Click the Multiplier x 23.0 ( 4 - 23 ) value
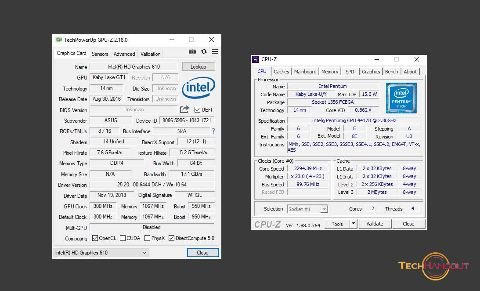The image size is (480, 291). pyautogui.click(x=308, y=176)
